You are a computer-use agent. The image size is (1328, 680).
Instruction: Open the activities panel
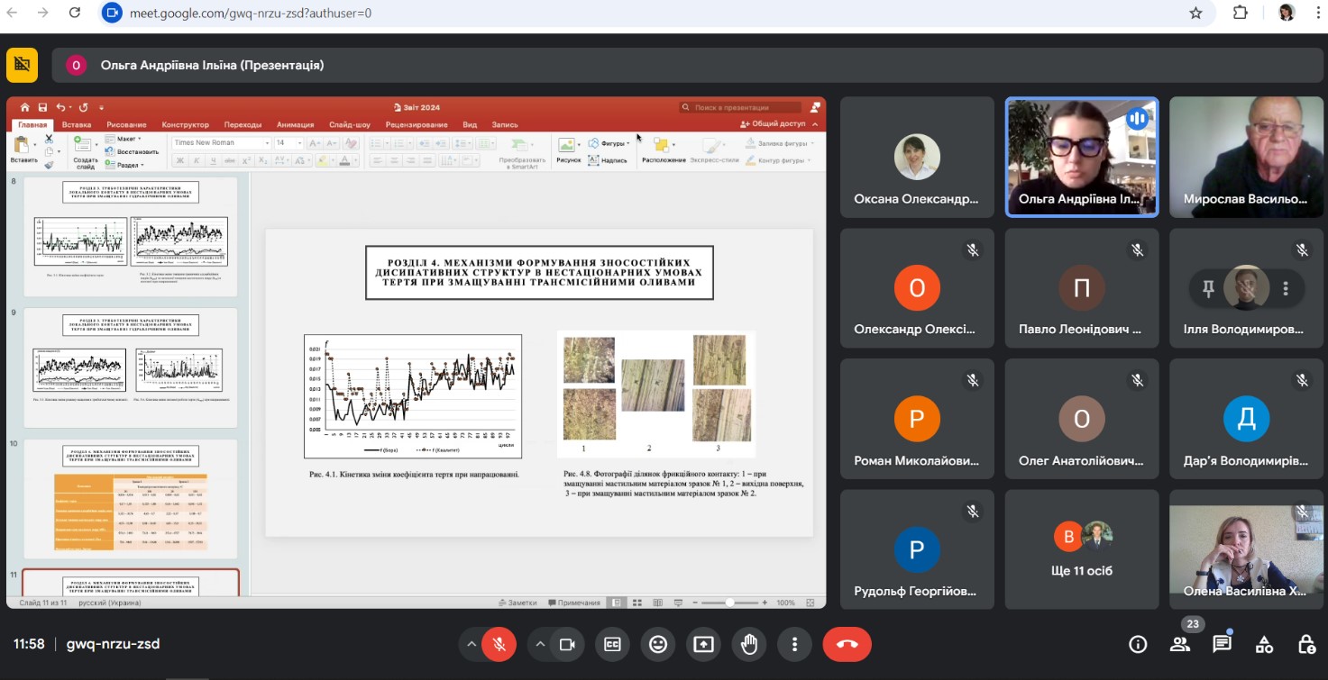pos(1264,644)
